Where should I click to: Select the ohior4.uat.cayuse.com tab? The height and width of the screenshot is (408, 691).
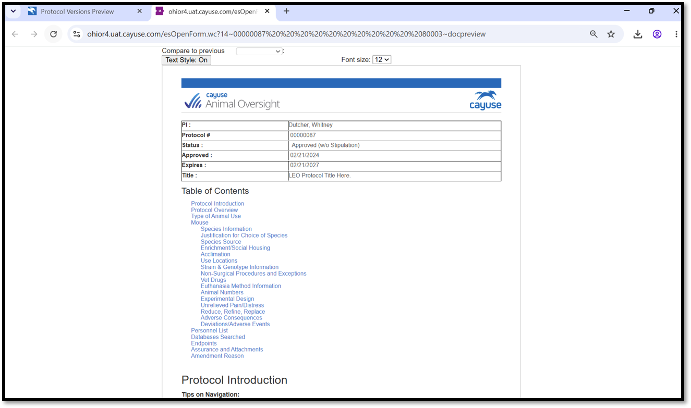tap(213, 11)
